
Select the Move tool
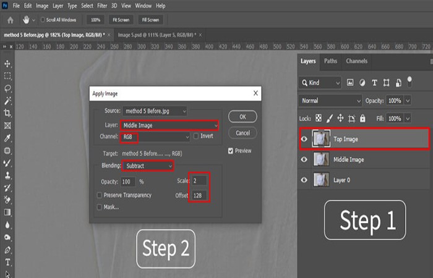pos(7,64)
